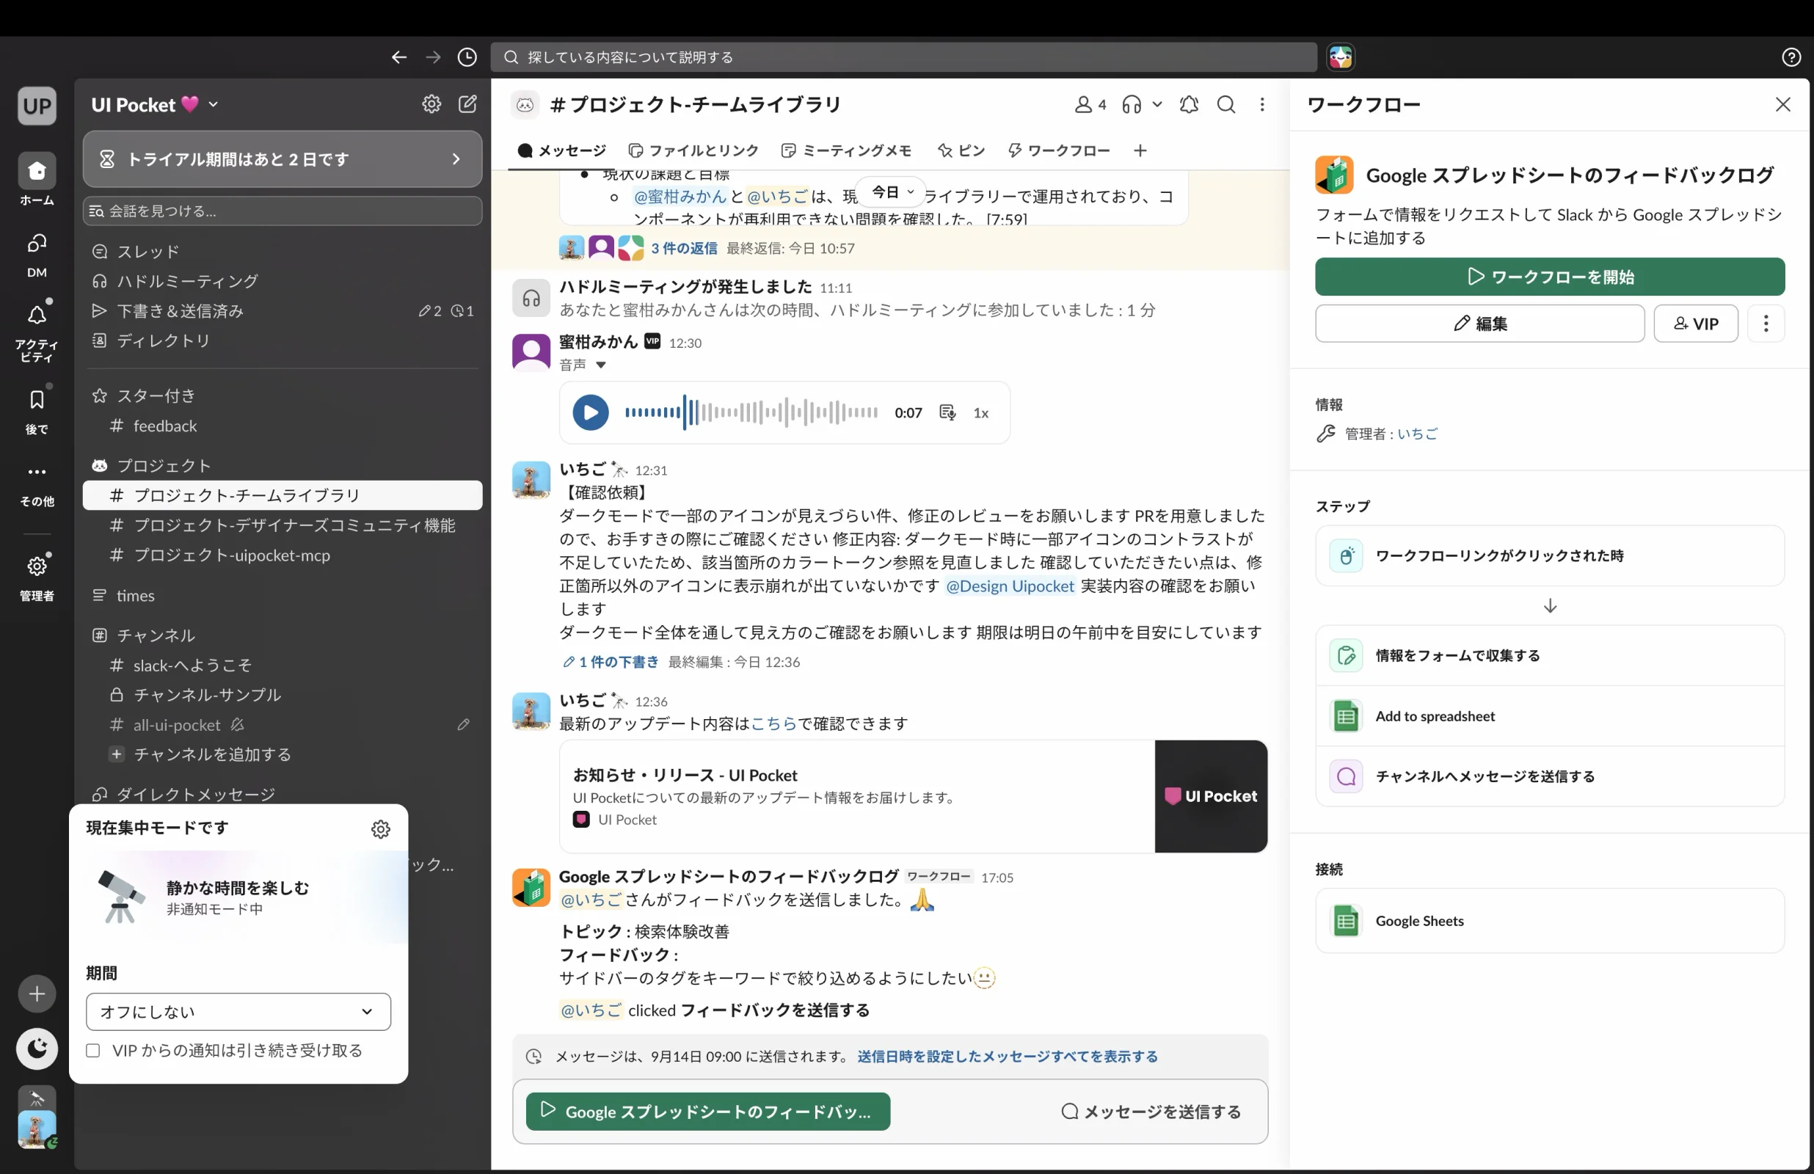
Task: Open user profile avatar at bottom
Action: 37,1129
